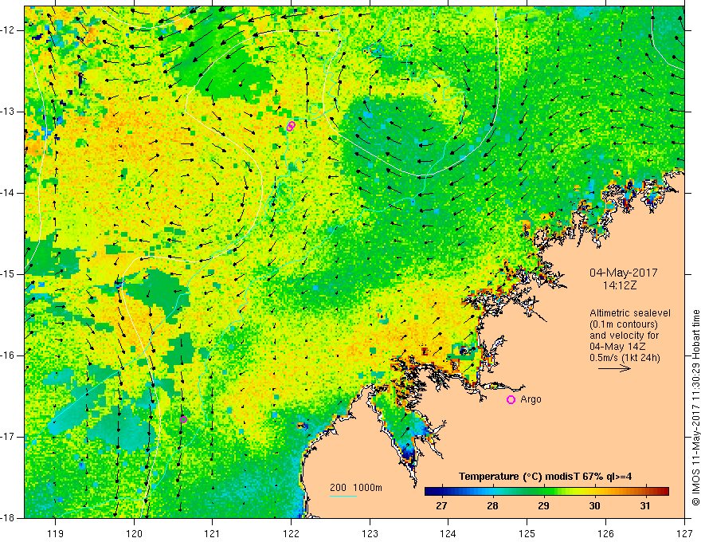Image resolution: width=701 pixels, height=542 pixels.
Task: Click the temperature color bar at 29
Action: pyautogui.click(x=543, y=492)
